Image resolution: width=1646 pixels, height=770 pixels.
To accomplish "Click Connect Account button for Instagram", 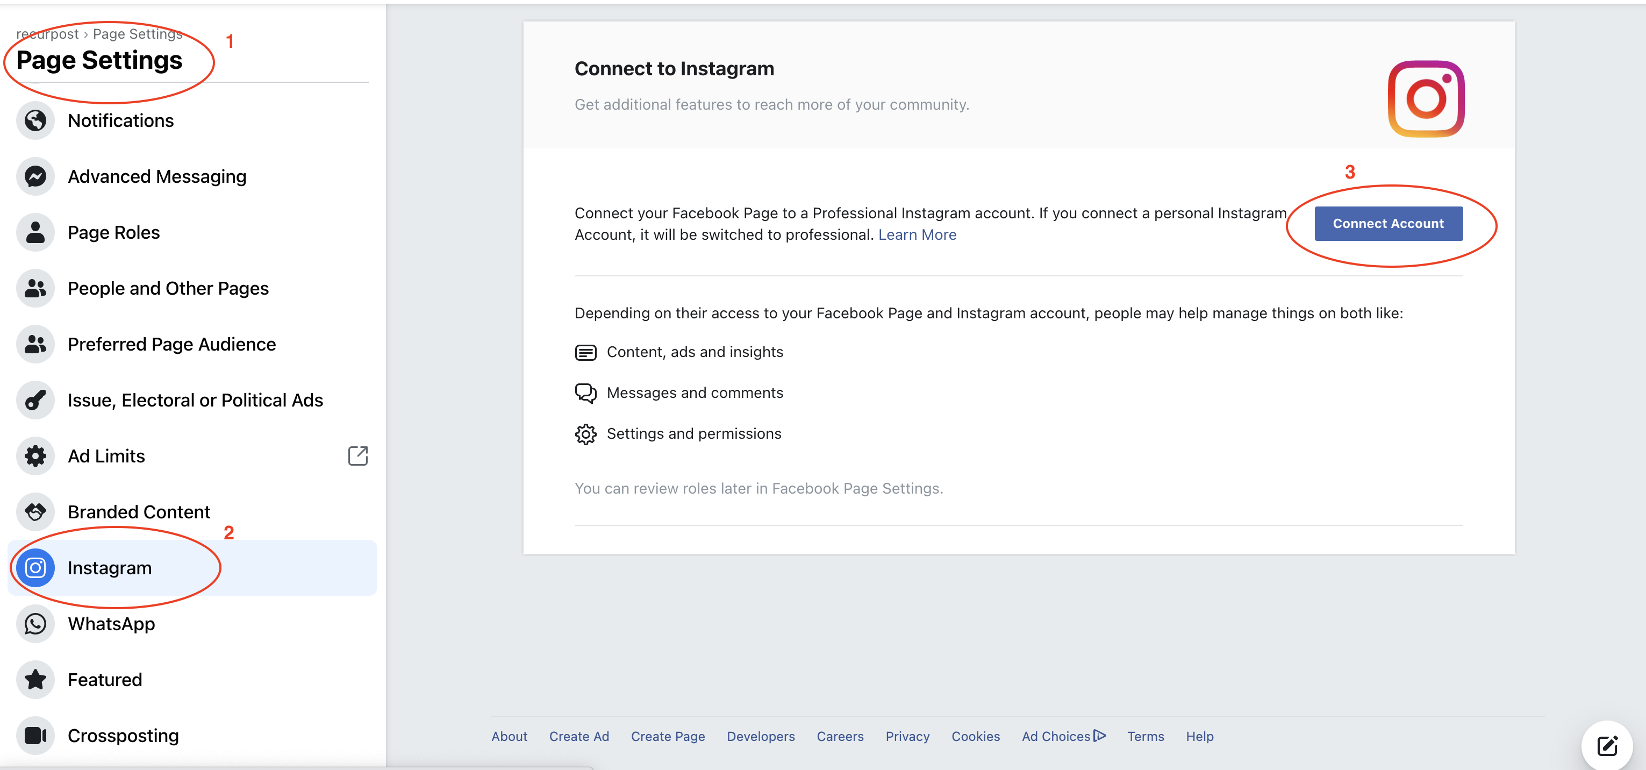I will pyautogui.click(x=1389, y=222).
